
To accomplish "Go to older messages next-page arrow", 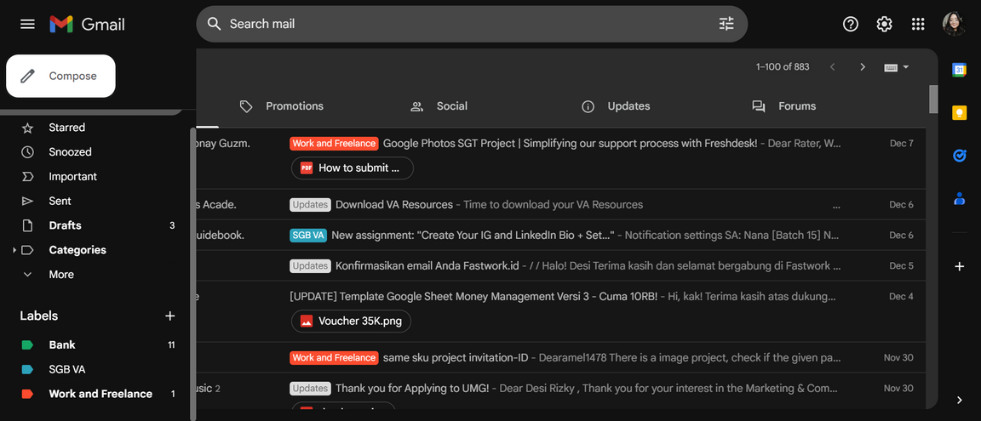I will 862,67.
